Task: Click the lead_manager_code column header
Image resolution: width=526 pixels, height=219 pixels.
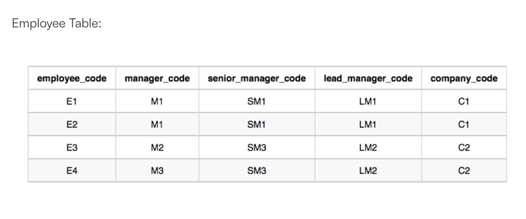Action: tap(368, 79)
